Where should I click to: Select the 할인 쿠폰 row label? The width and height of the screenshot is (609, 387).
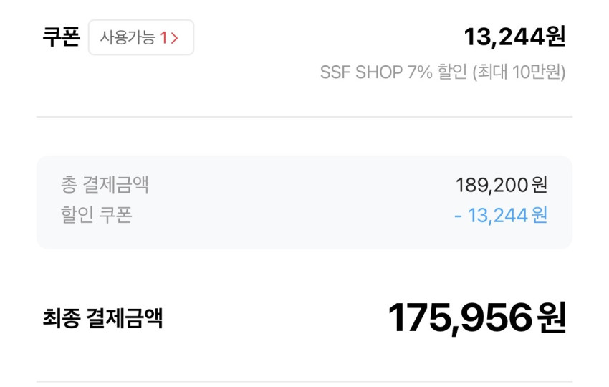(x=97, y=215)
